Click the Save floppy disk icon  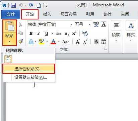click(x=13, y=5)
